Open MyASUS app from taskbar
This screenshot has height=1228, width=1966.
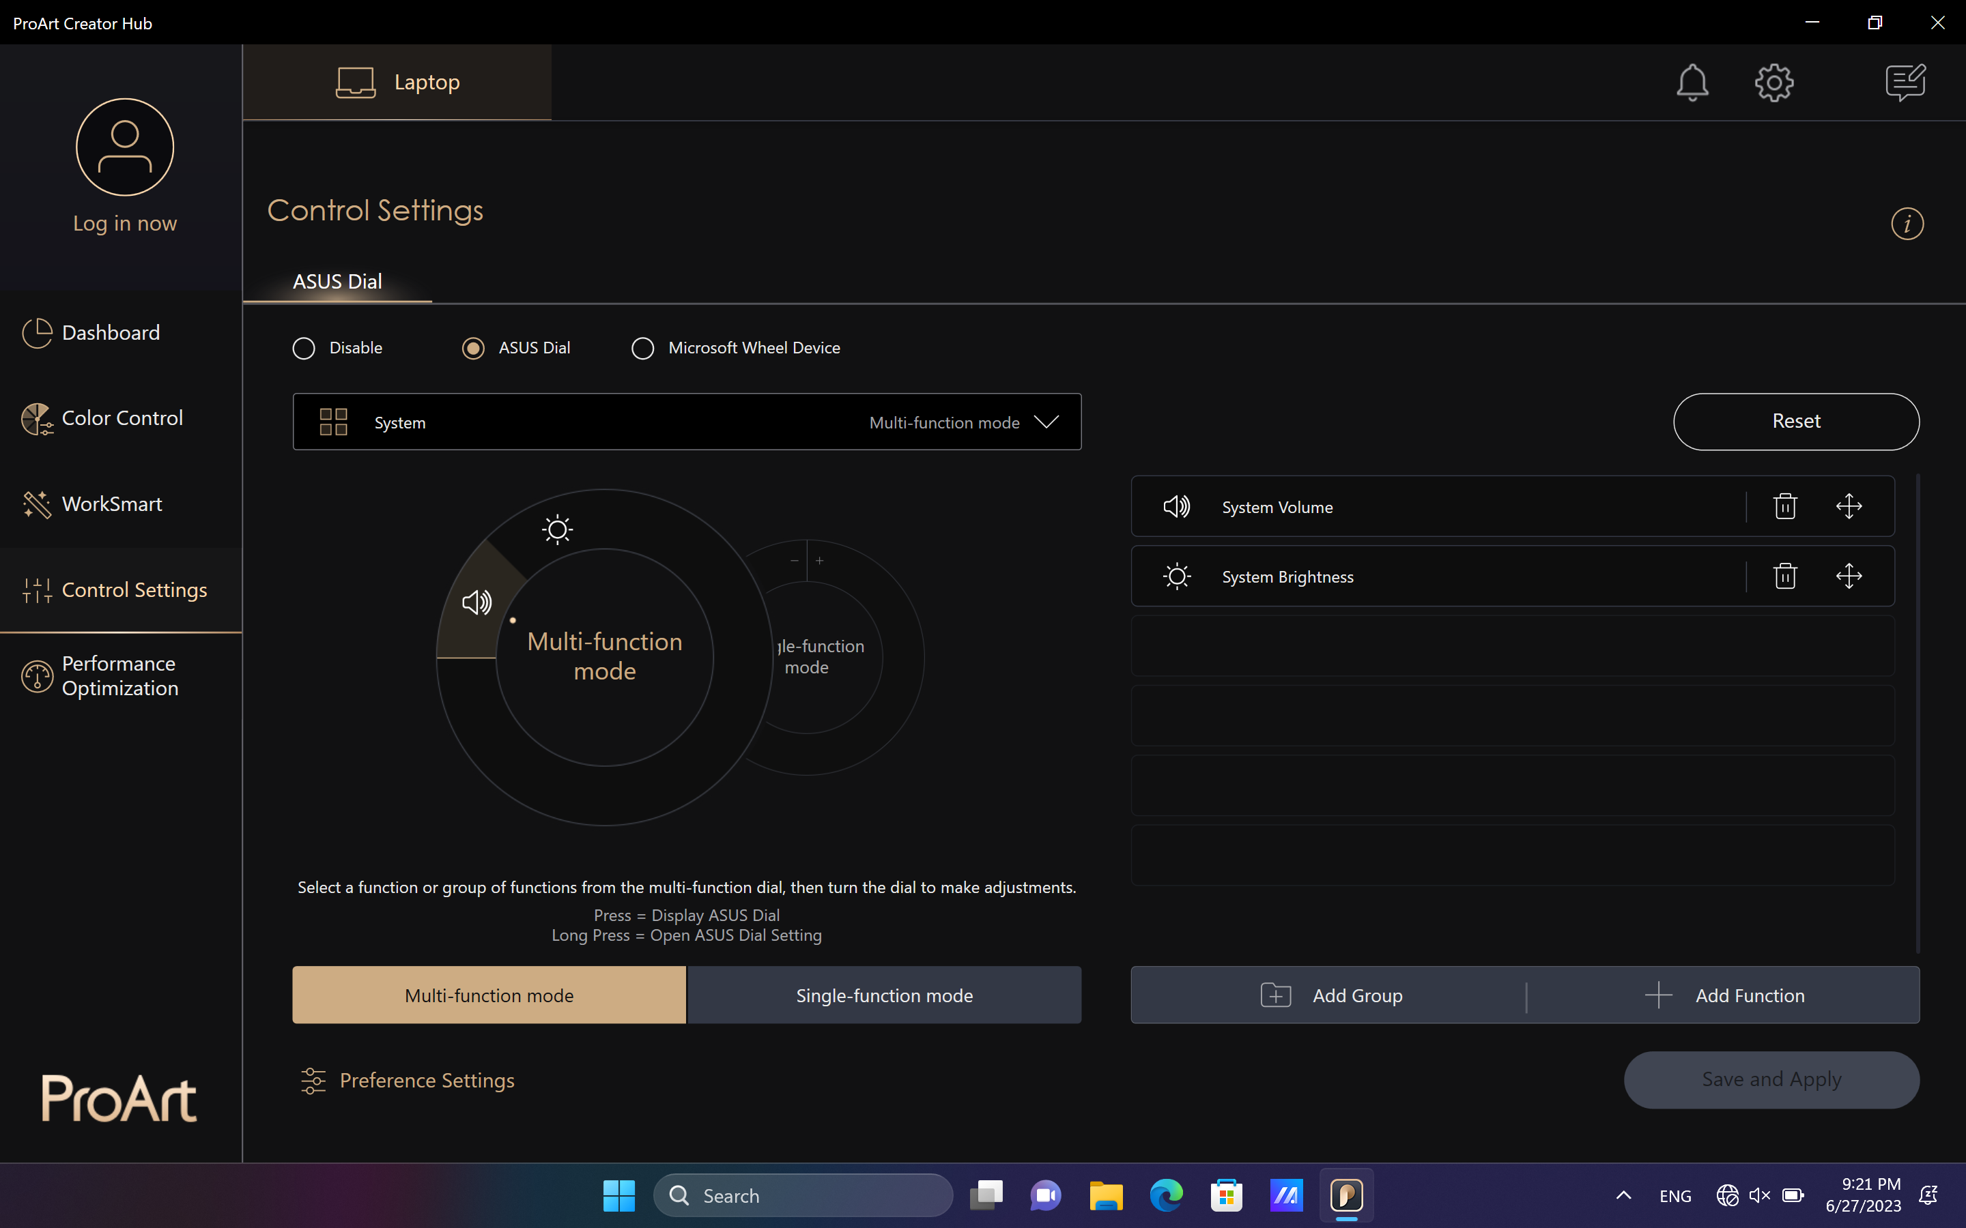[x=1286, y=1195]
